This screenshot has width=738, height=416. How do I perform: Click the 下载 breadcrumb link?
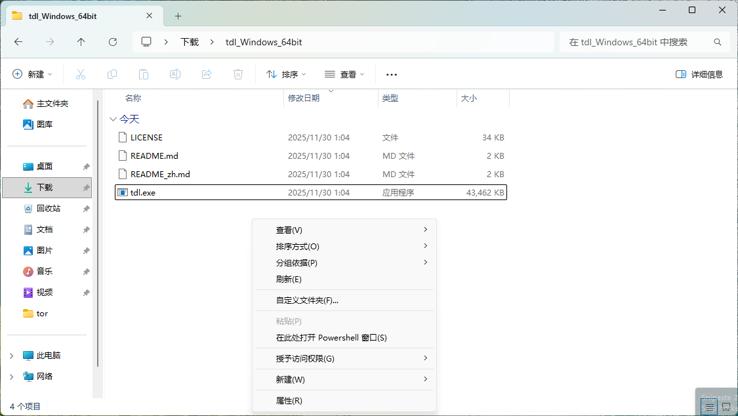coord(190,42)
